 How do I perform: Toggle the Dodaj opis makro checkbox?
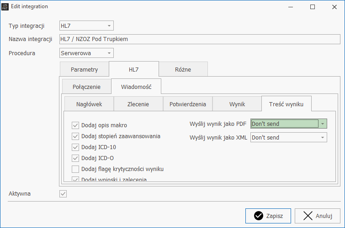click(75, 125)
